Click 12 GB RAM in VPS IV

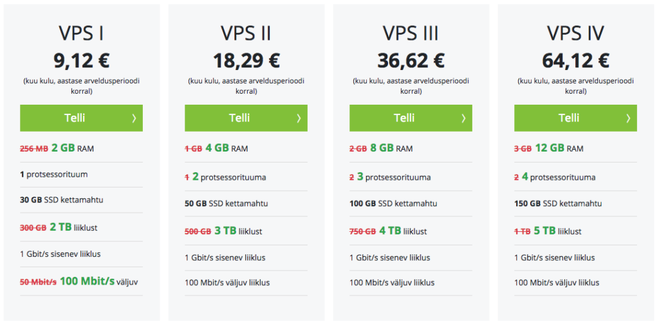pyautogui.click(x=559, y=148)
